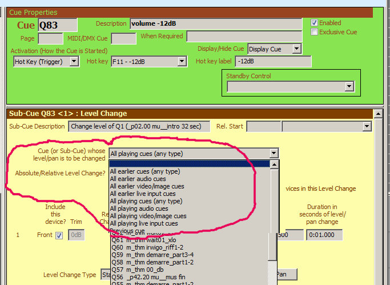Viewport: 390px width, 285px height.
Task: Open the Activation Hot Key (Trigger) dropdown
Action: (x=74, y=61)
